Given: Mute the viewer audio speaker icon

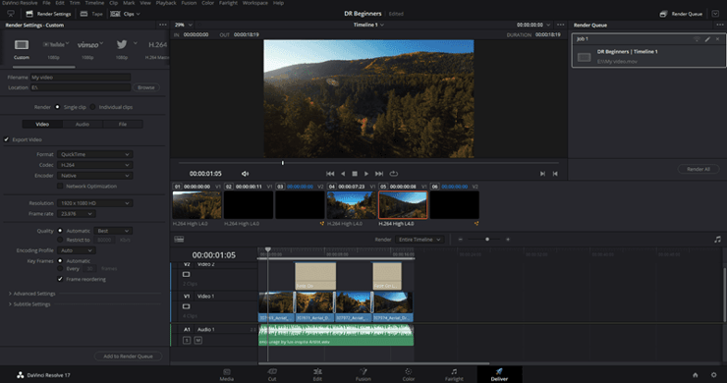Looking at the screenshot, I should pyautogui.click(x=245, y=174).
